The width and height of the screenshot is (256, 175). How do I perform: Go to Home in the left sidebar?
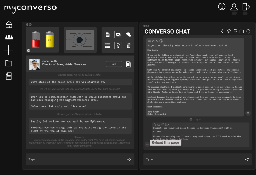pyautogui.click(x=9, y=24)
